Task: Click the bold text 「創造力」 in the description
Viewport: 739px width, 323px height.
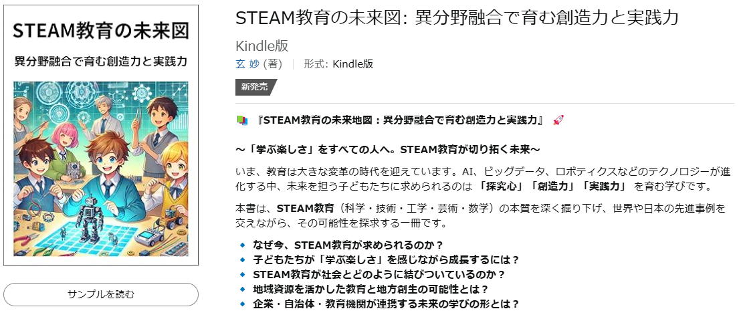Action: tap(552, 186)
